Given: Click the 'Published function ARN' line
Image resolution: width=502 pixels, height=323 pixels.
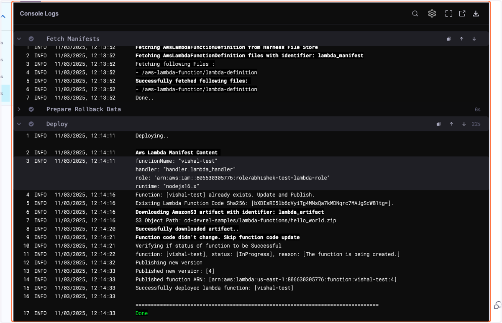Looking at the screenshot, I should (266, 279).
